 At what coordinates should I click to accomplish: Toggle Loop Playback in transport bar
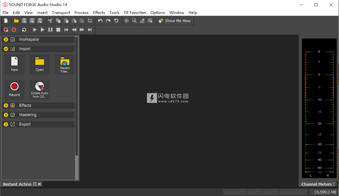coord(24,30)
